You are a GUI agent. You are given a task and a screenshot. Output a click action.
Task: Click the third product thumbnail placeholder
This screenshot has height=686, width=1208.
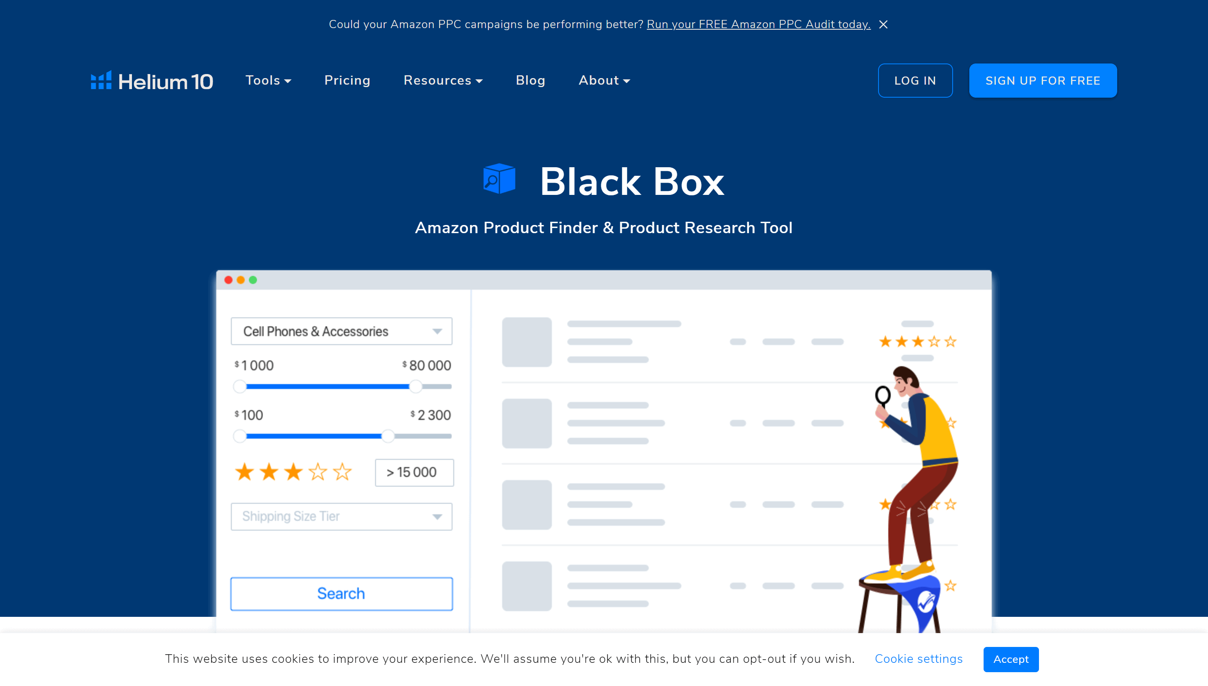click(x=527, y=505)
